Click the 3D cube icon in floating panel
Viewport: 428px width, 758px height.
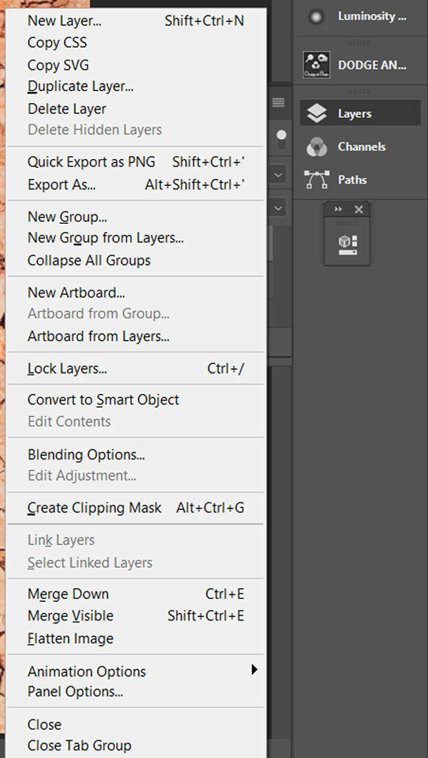[347, 245]
